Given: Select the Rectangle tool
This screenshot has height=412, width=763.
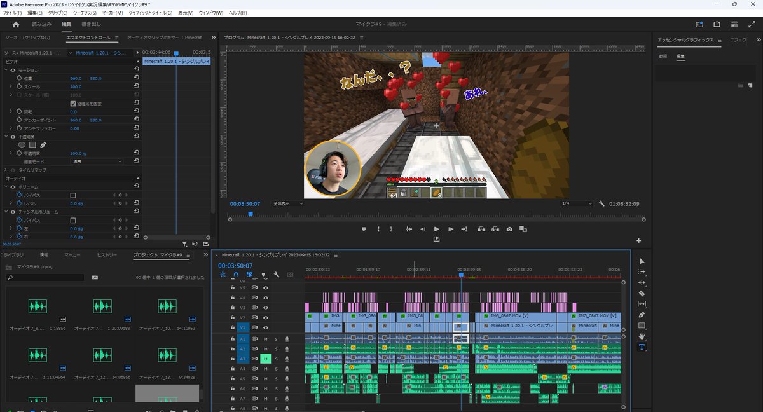Looking at the screenshot, I should coord(642,326).
